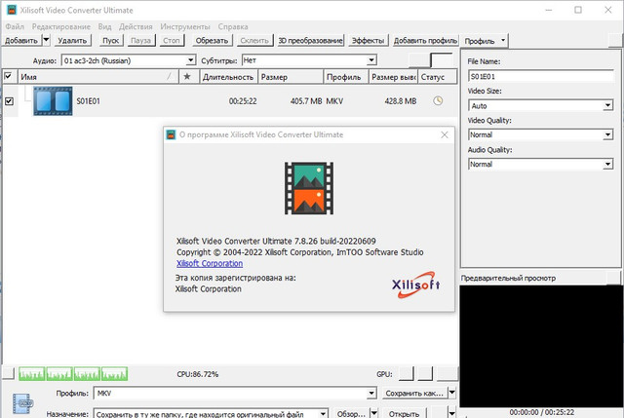Open the Действия menu
The image size is (624, 418).
coord(136,26)
